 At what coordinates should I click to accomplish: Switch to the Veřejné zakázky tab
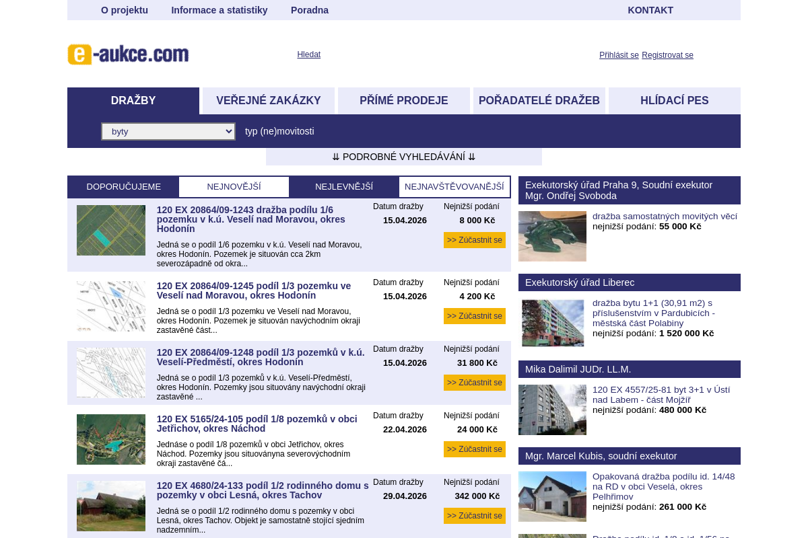pos(269,101)
